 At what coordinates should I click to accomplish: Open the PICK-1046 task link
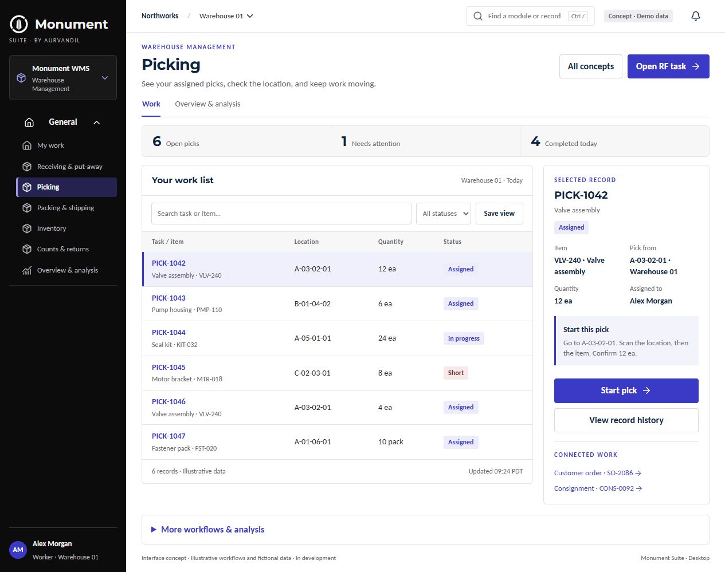pos(168,402)
